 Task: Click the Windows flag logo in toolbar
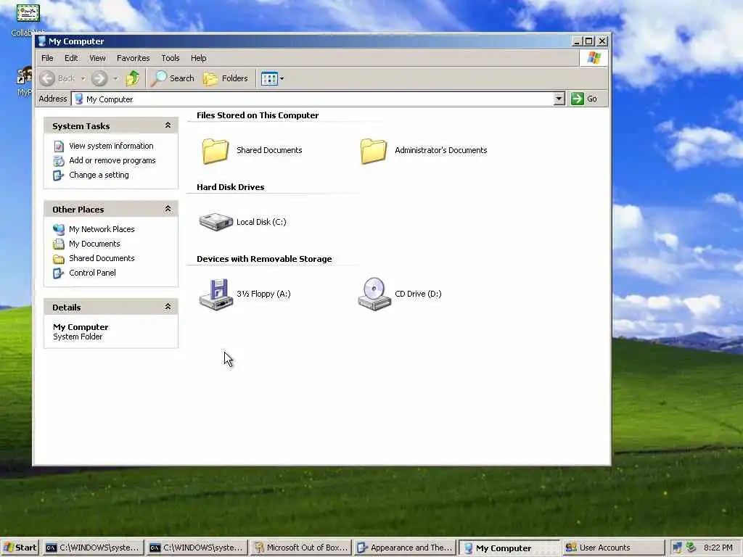pyautogui.click(x=594, y=58)
